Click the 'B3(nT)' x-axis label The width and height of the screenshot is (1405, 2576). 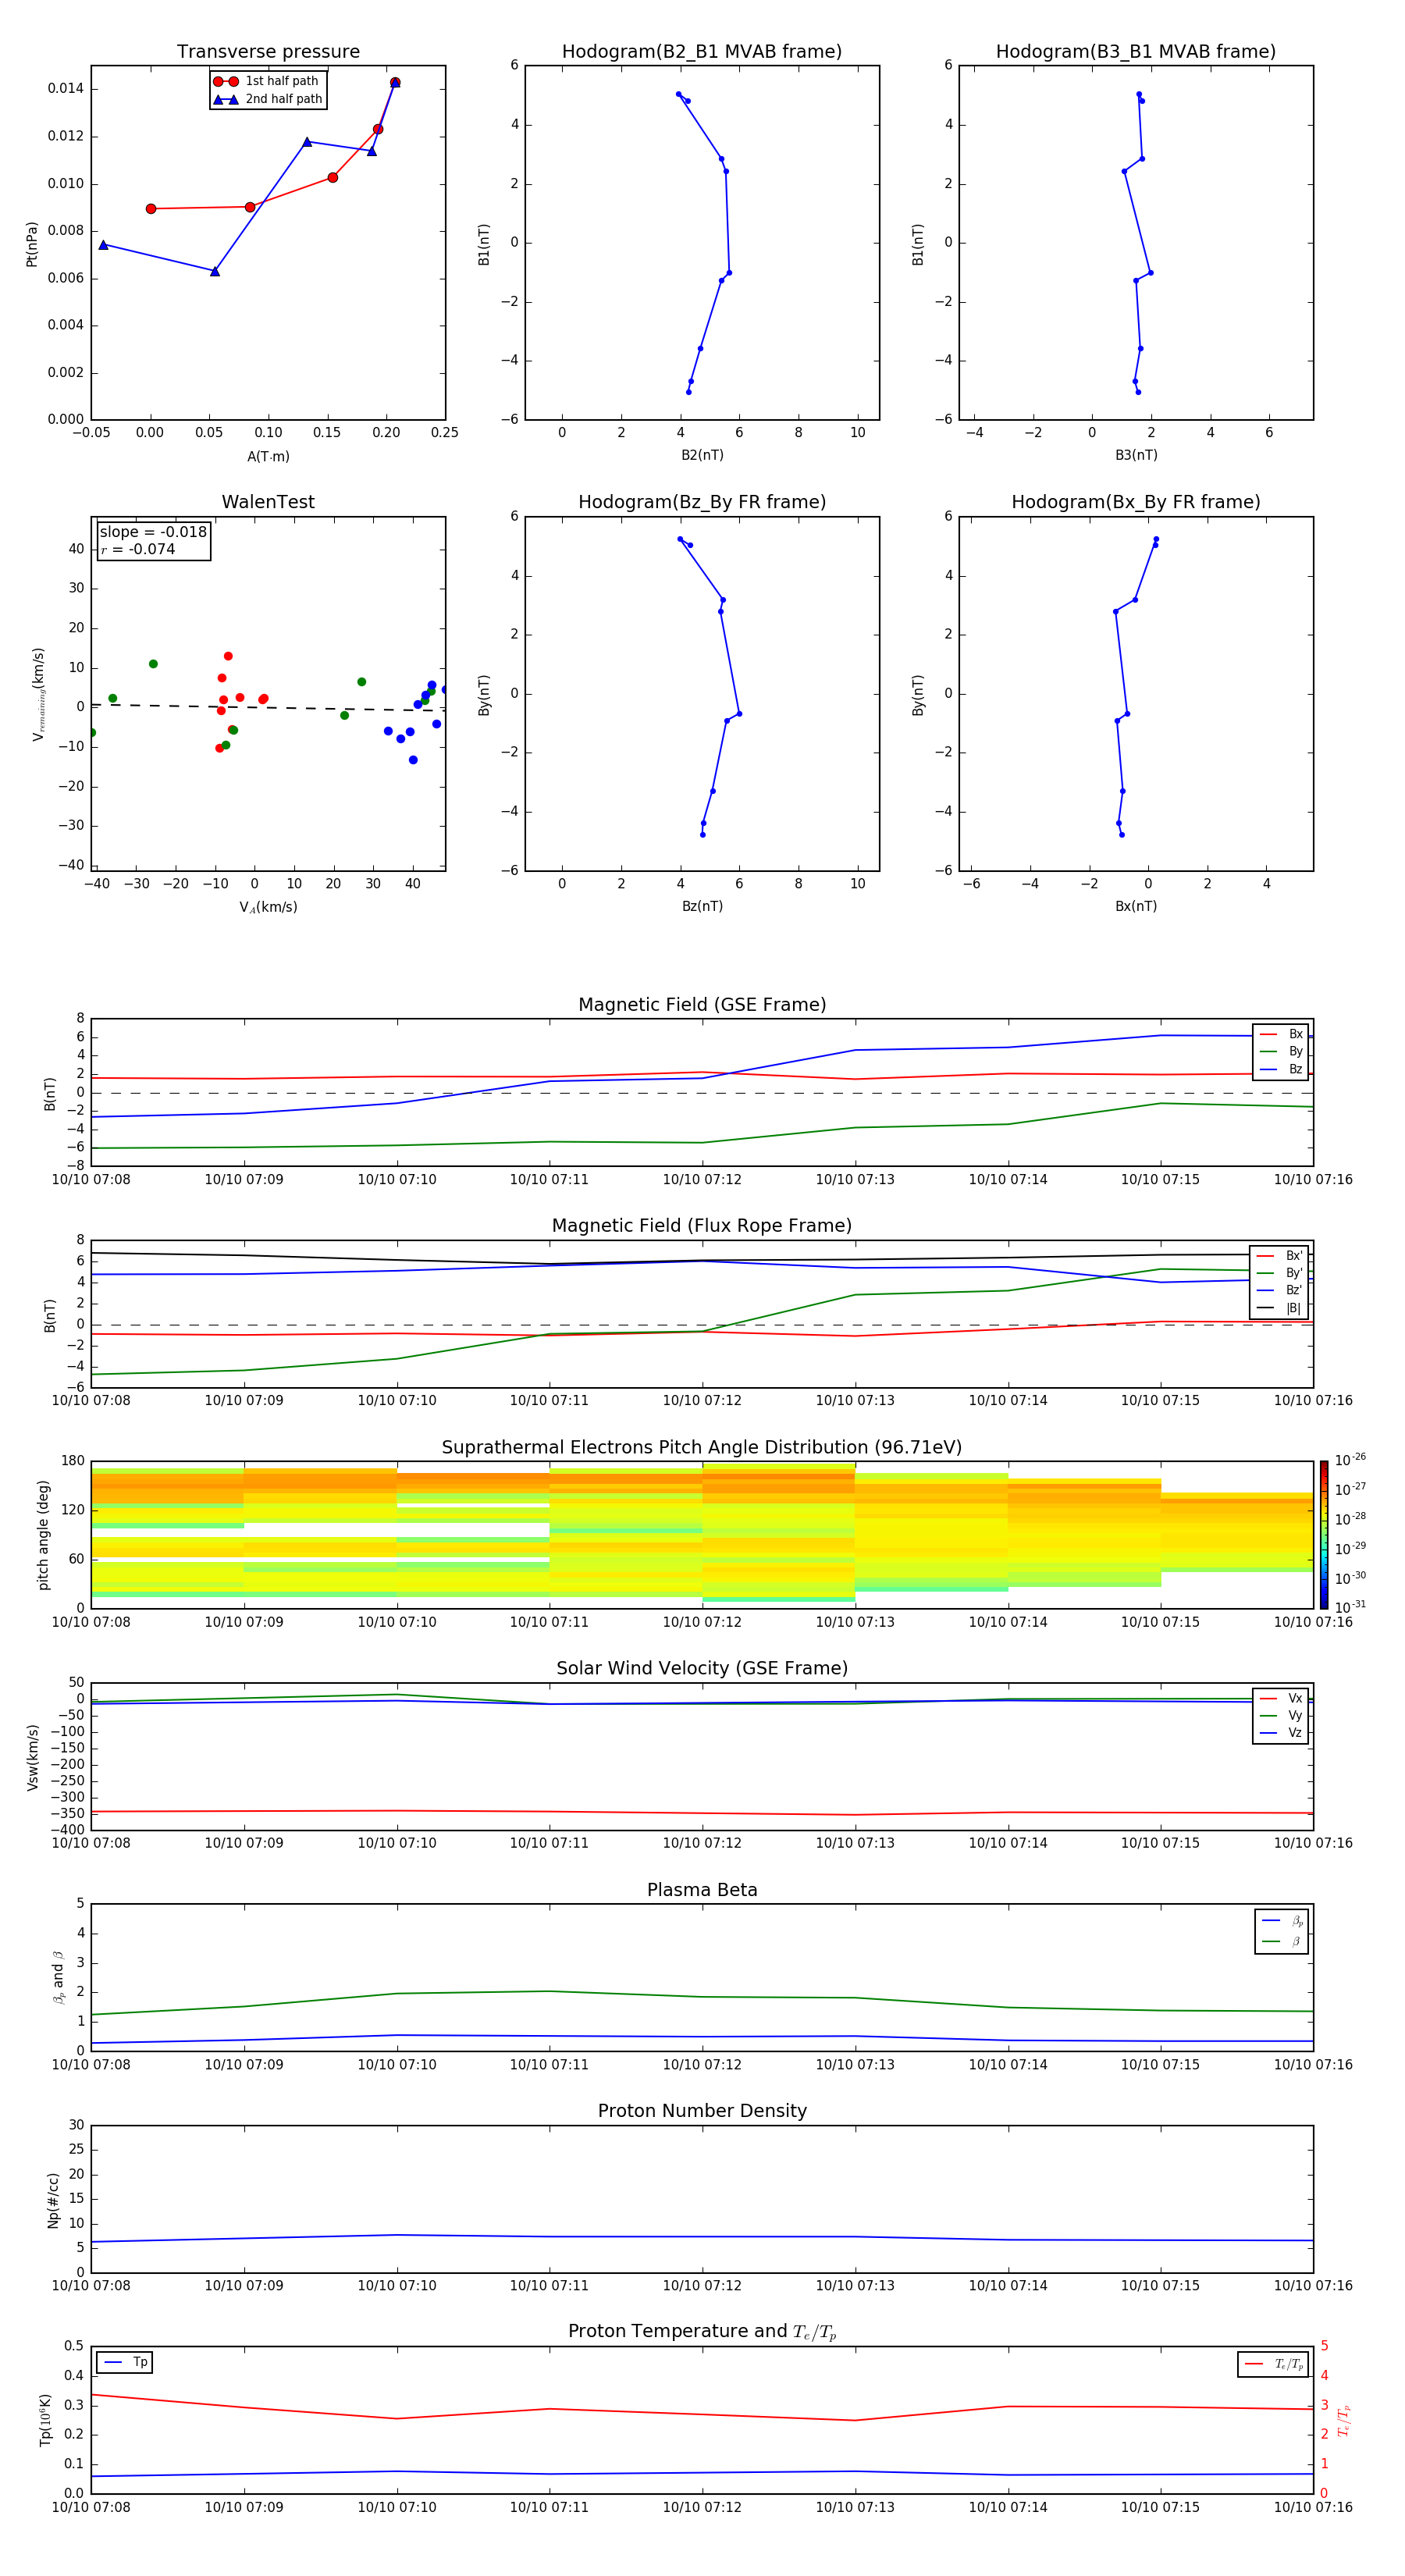pyautogui.click(x=1136, y=455)
